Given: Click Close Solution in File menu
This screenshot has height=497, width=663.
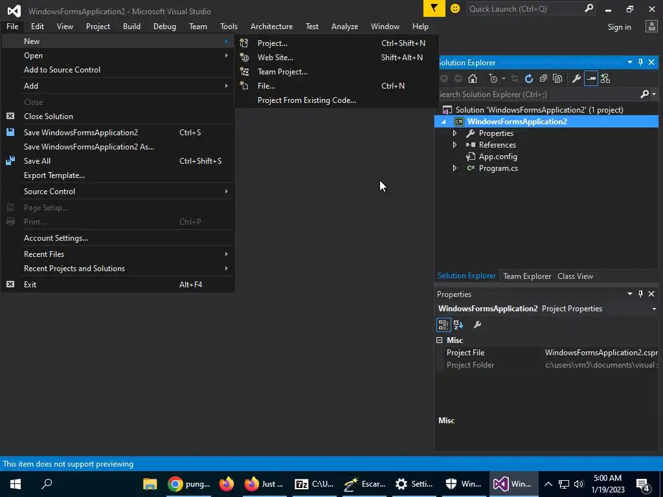Looking at the screenshot, I should click(x=118, y=116).
